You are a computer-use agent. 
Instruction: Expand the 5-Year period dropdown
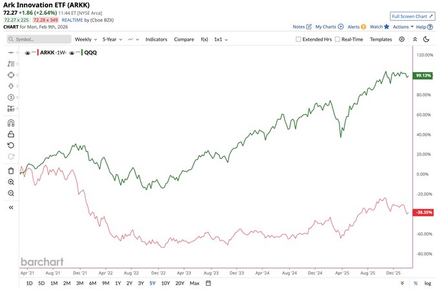click(113, 39)
